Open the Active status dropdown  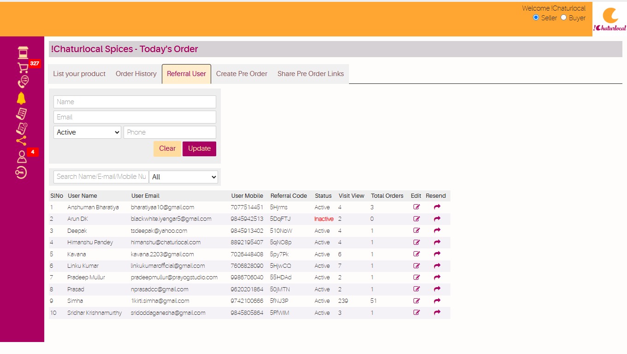click(87, 132)
